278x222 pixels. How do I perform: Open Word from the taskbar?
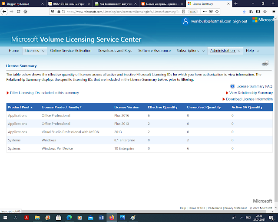101,218
